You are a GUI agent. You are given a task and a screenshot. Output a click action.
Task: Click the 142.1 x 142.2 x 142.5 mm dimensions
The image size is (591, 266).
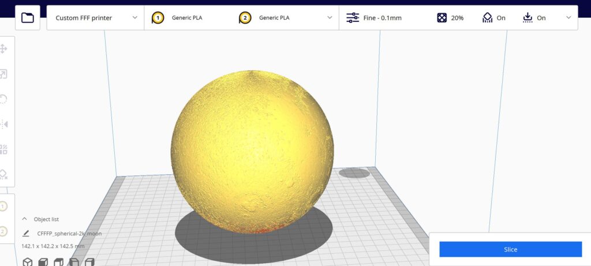(53, 246)
